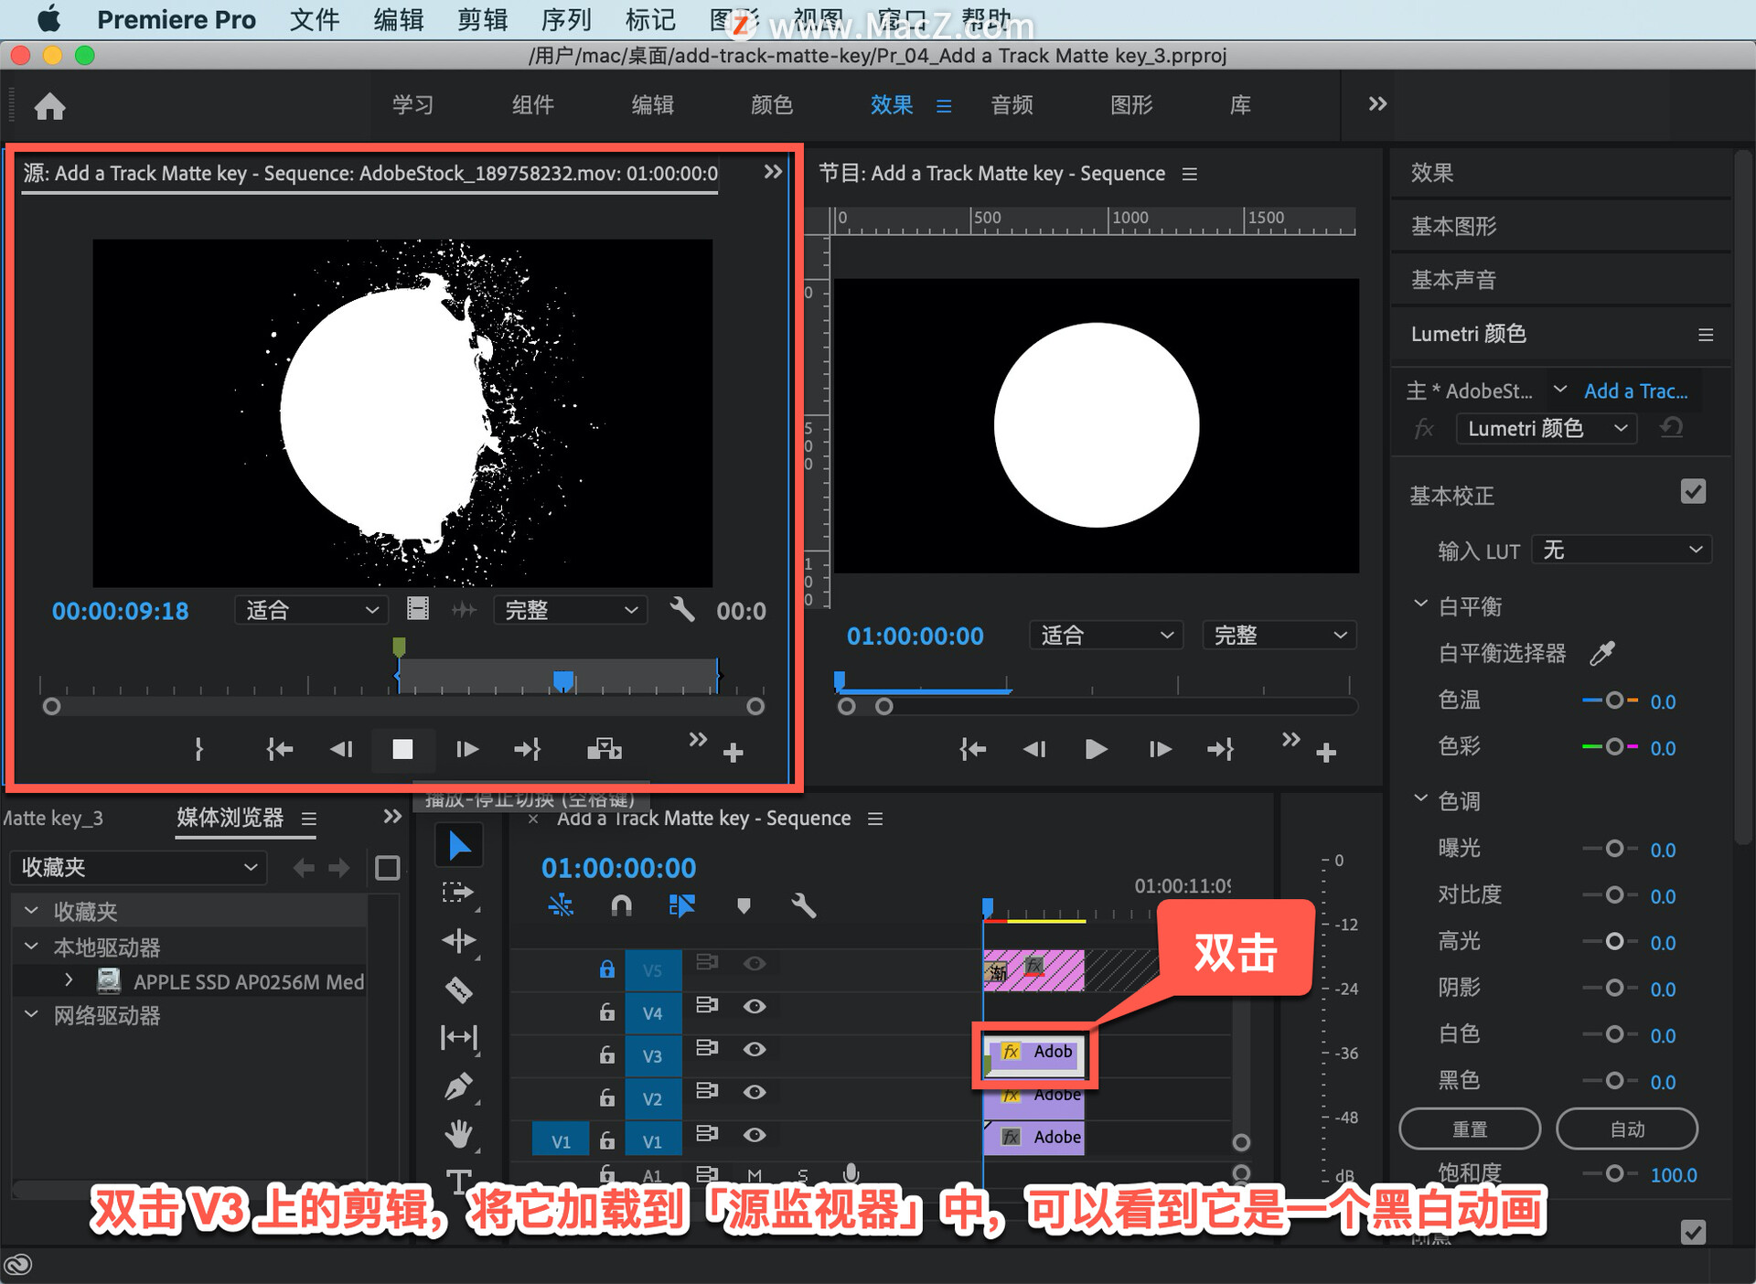The image size is (1756, 1284).
Task: Select the Razor tool
Action: click(458, 989)
